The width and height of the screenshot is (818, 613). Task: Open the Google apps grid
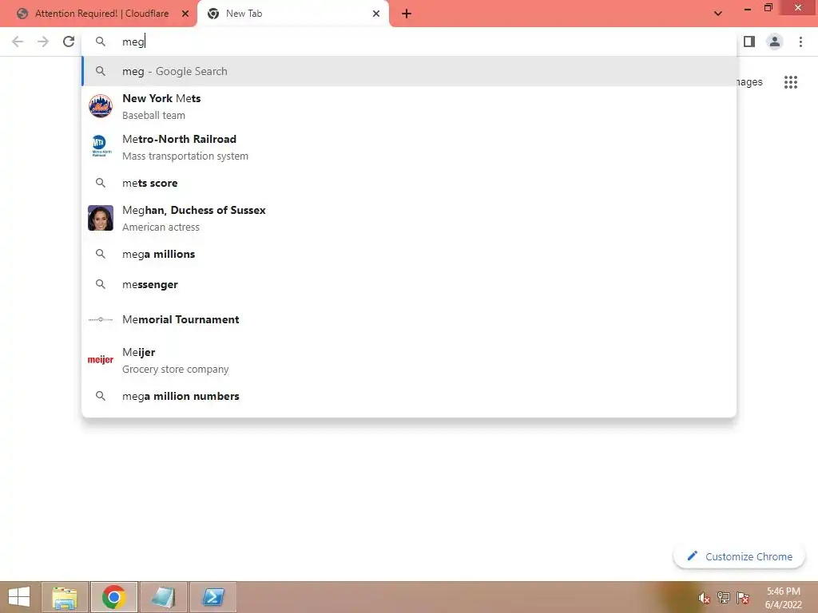point(791,82)
